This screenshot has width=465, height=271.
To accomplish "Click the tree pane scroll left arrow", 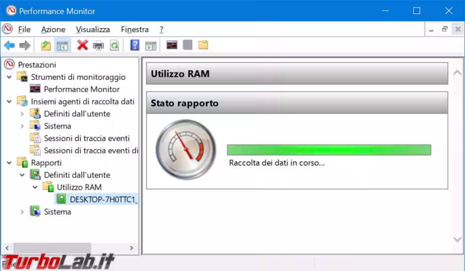I will (x=7, y=248).
